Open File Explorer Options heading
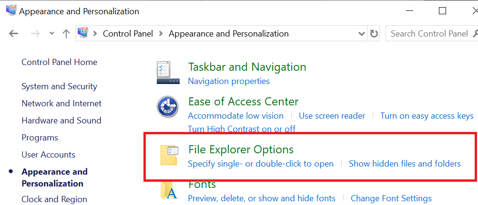478x205 pixels. click(241, 149)
